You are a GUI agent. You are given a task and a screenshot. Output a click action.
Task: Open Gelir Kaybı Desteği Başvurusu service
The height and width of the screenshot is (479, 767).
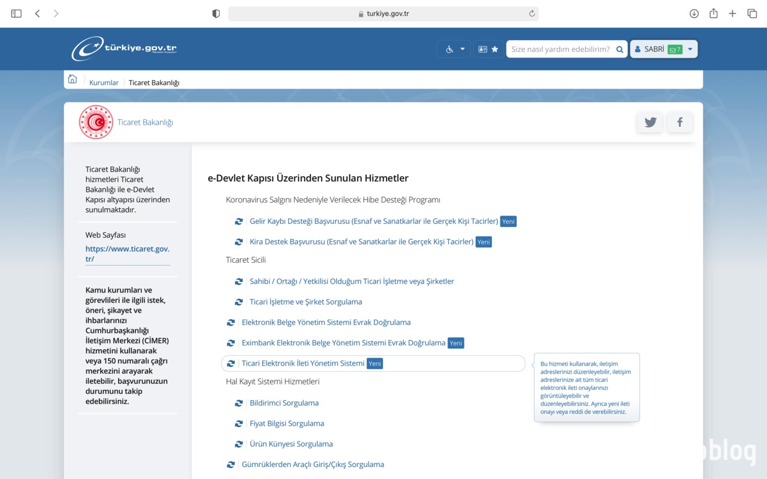click(x=374, y=221)
